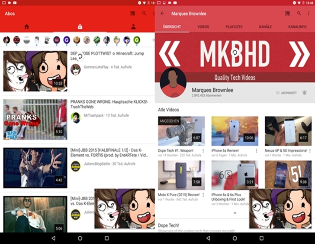This screenshot has width=315, height=244.
Task: Toggle notification bell for Marques Brownlee
Action: 305,93
